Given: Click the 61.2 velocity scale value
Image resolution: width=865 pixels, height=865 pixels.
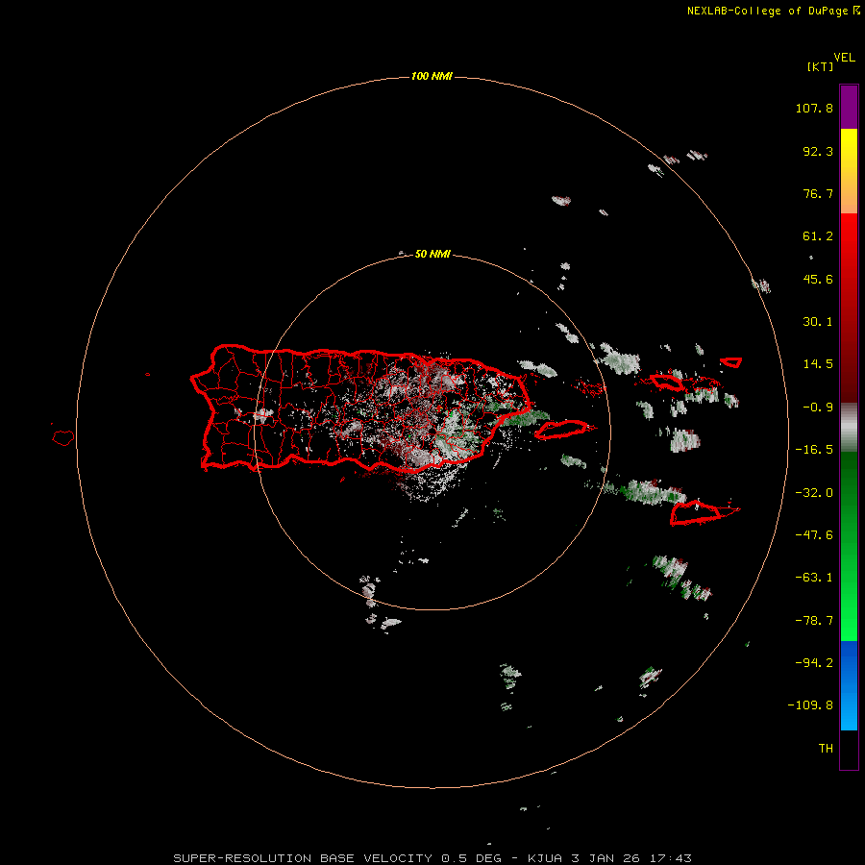Looking at the screenshot, I should [x=818, y=236].
